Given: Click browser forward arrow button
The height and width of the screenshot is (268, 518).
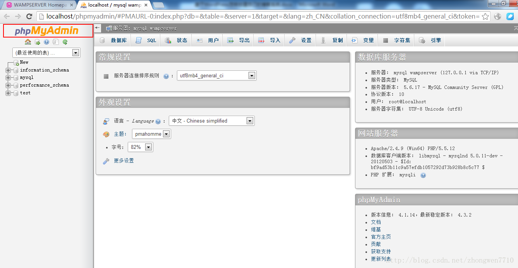Looking at the screenshot, I should (x=18, y=16).
